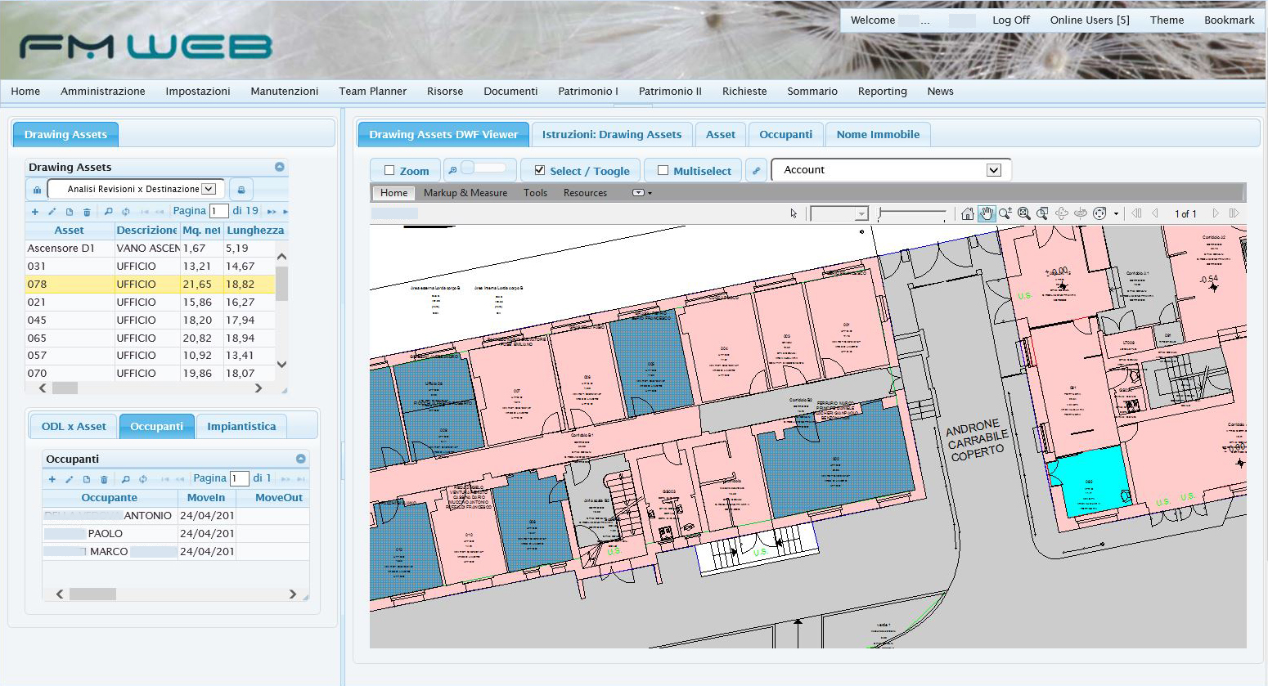Go to next page of Drawing Assets grid

pos(272,212)
